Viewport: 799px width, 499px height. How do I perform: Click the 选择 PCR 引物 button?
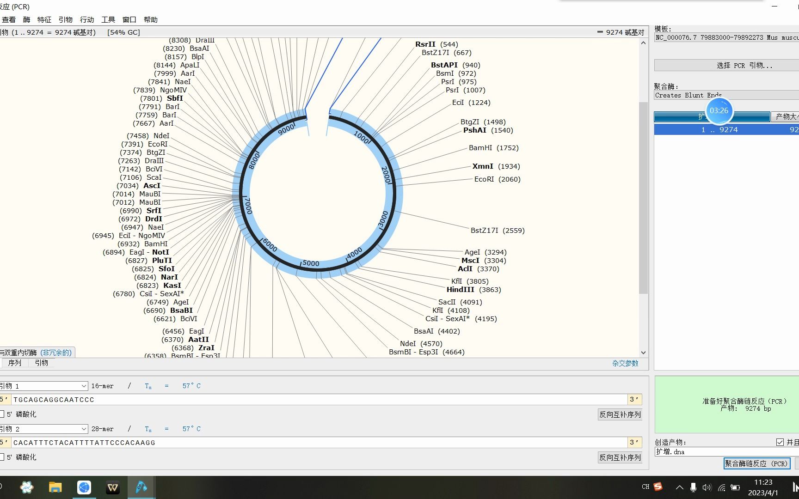[726, 65]
